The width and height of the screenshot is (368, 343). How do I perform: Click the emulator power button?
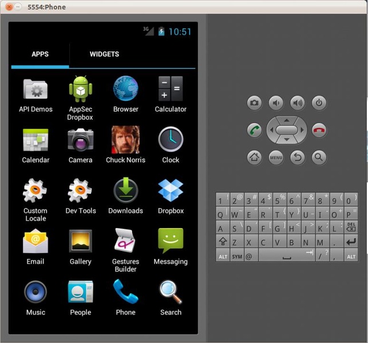pyautogui.click(x=319, y=103)
